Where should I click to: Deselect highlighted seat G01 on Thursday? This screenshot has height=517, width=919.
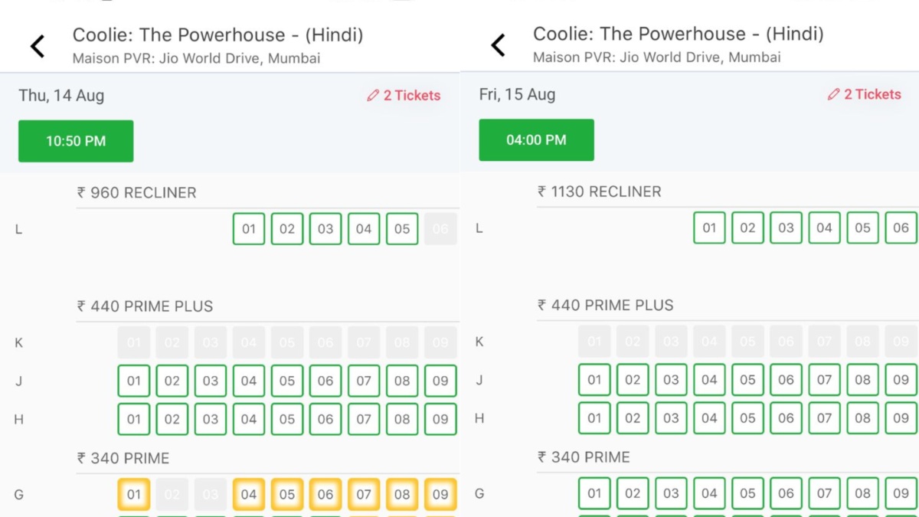pyautogui.click(x=134, y=494)
